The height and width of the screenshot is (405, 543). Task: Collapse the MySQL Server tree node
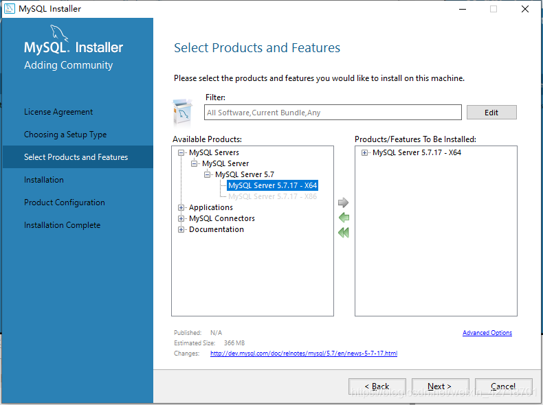pyautogui.click(x=194, y=163)
